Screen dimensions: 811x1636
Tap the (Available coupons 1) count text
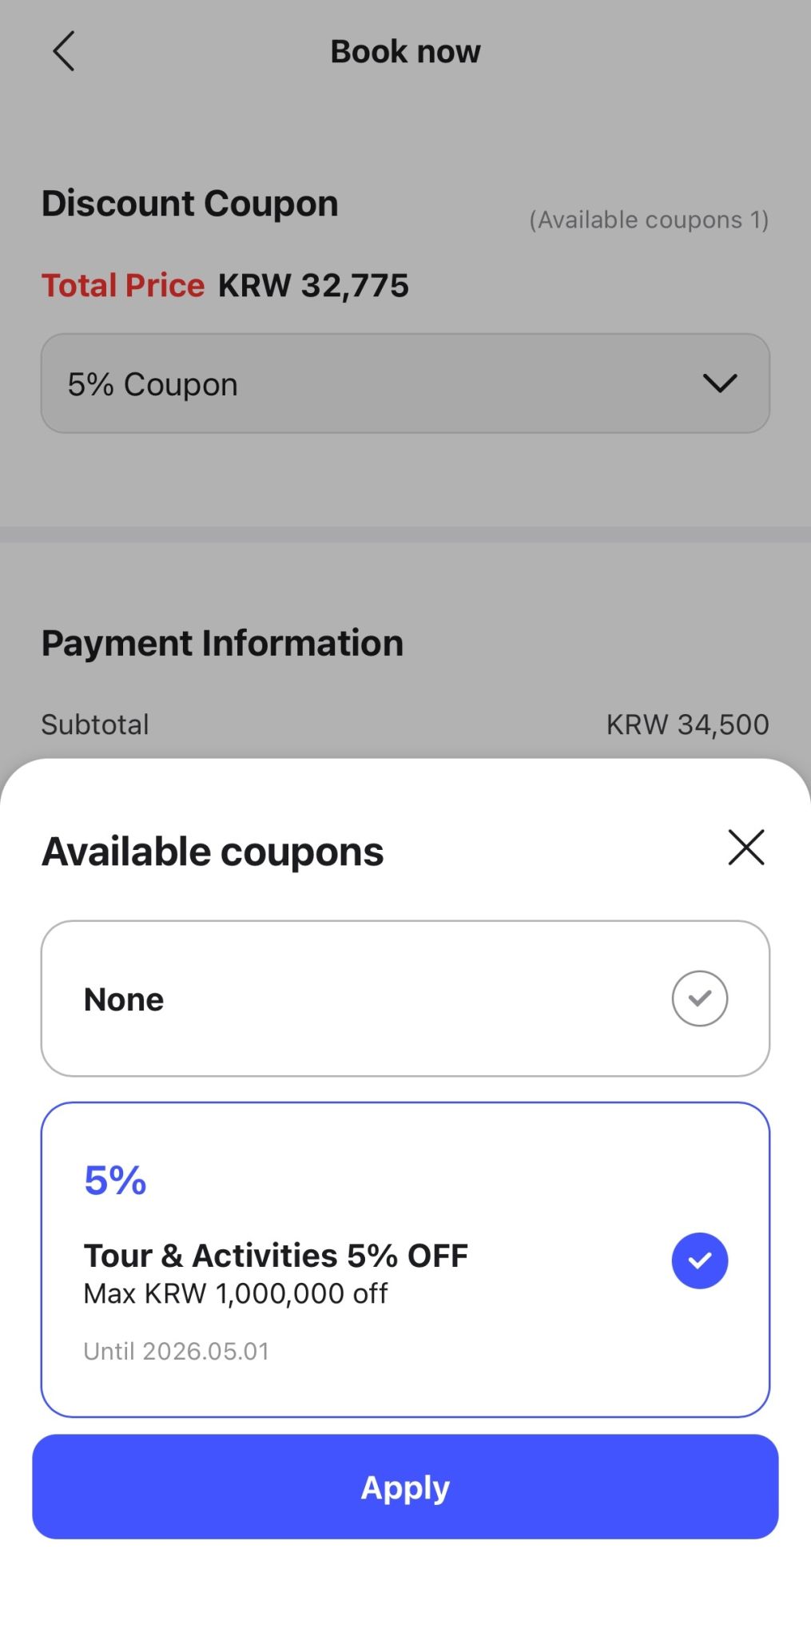pyautogui.click(x=649, y=220)
